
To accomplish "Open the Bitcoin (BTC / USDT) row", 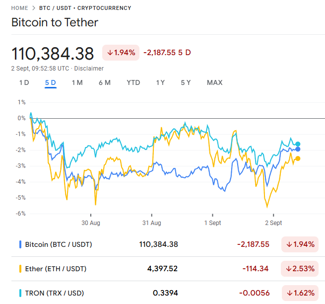I will [59, 244].
